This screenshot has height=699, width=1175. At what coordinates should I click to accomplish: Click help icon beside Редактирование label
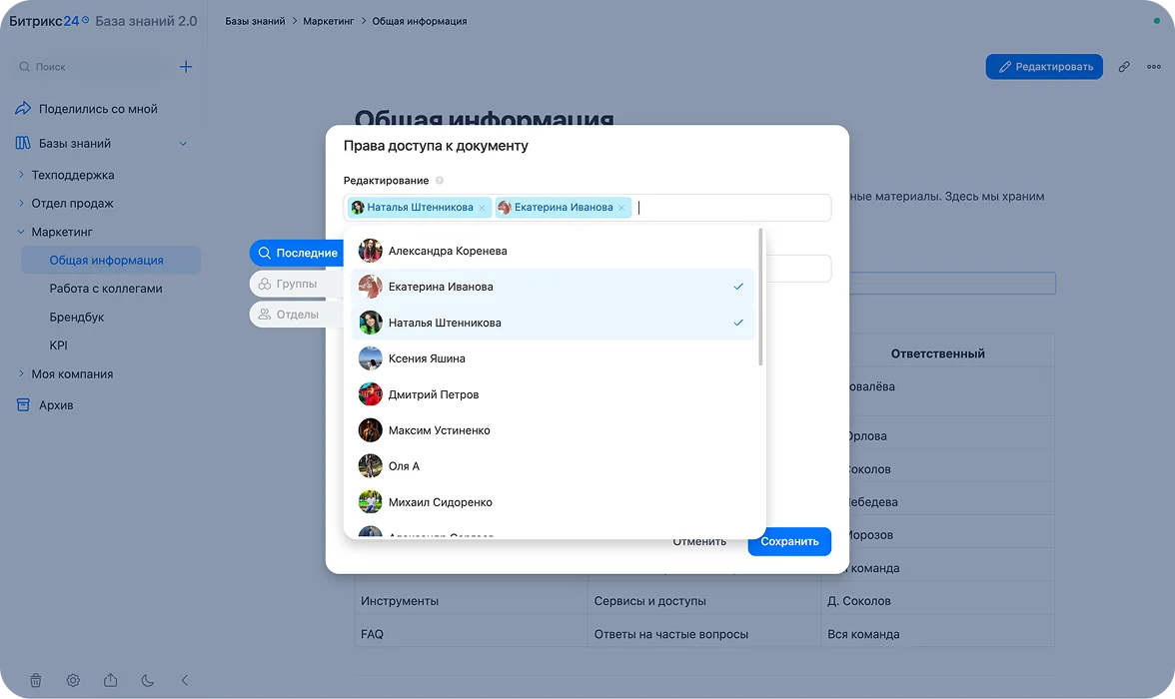(440, 181)
